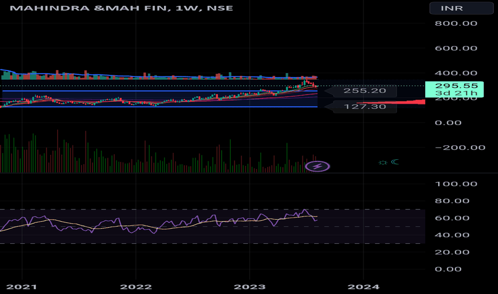Viewport: 498px width, 294px height.
Task: Click the 2023 time axis label
Action: tap(250, 287)
